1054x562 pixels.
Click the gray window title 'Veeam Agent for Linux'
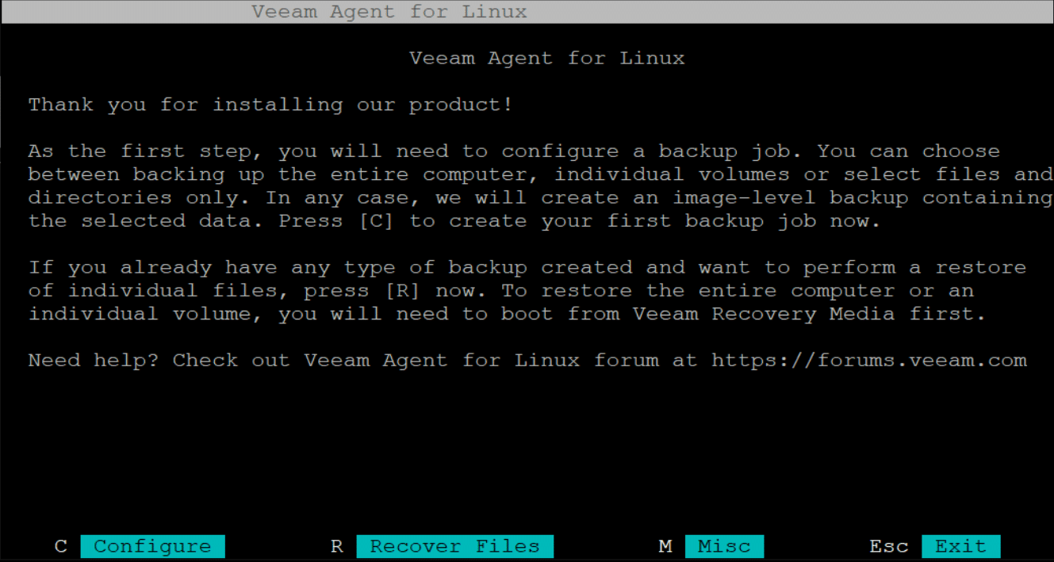click(x=389, y=12)
